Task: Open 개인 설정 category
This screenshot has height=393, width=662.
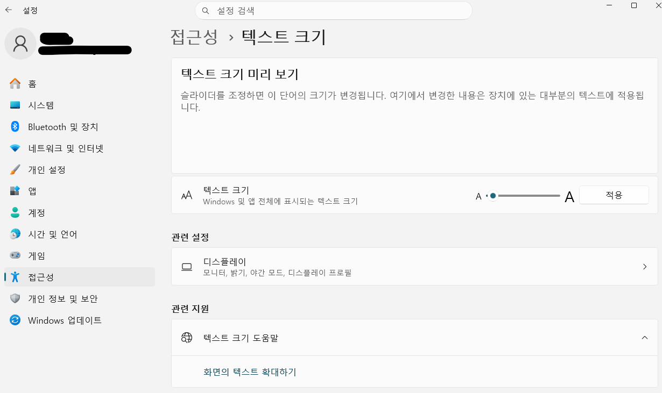Action: 80,170
